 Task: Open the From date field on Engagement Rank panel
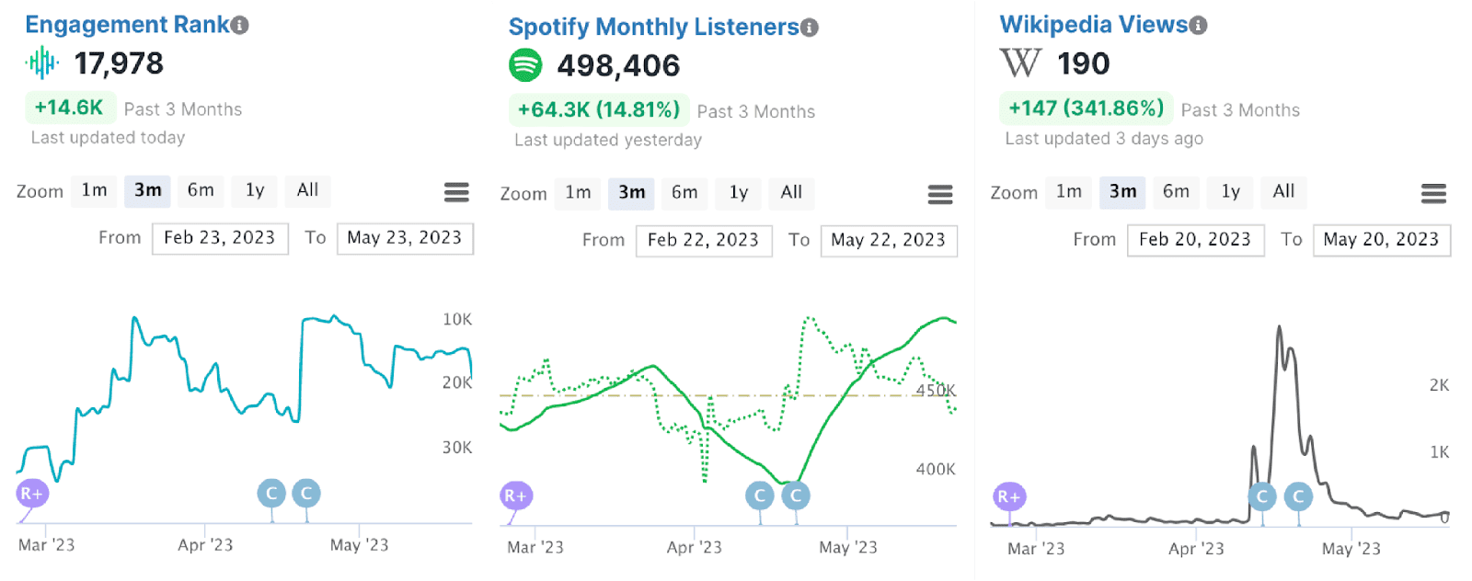coord(219,237)
